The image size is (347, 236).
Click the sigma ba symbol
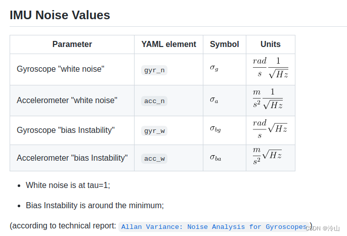pos(215,157)
